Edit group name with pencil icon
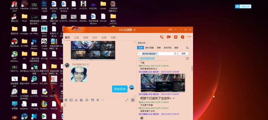This screenshot has height=120, width=268. [134, 30]
